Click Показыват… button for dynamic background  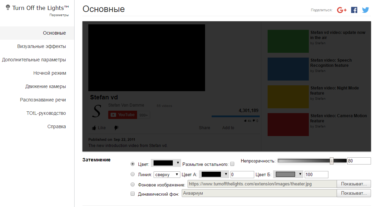[x=354, y=193]
